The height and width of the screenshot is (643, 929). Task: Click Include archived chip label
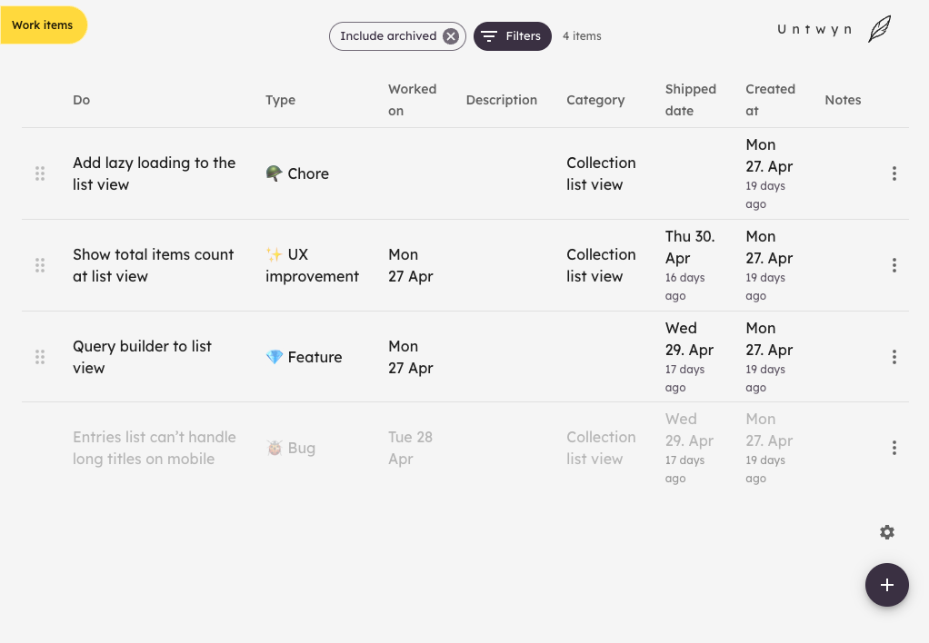(x=388, y=36)
